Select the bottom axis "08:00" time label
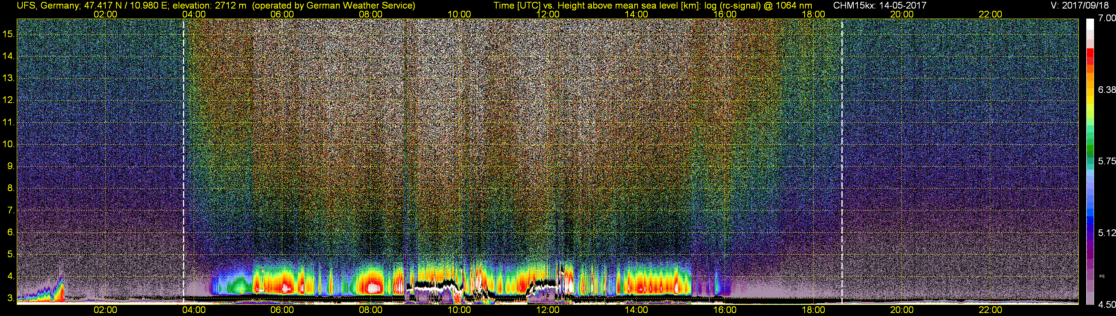The image size is (1116, 316). tap(371, 310)
